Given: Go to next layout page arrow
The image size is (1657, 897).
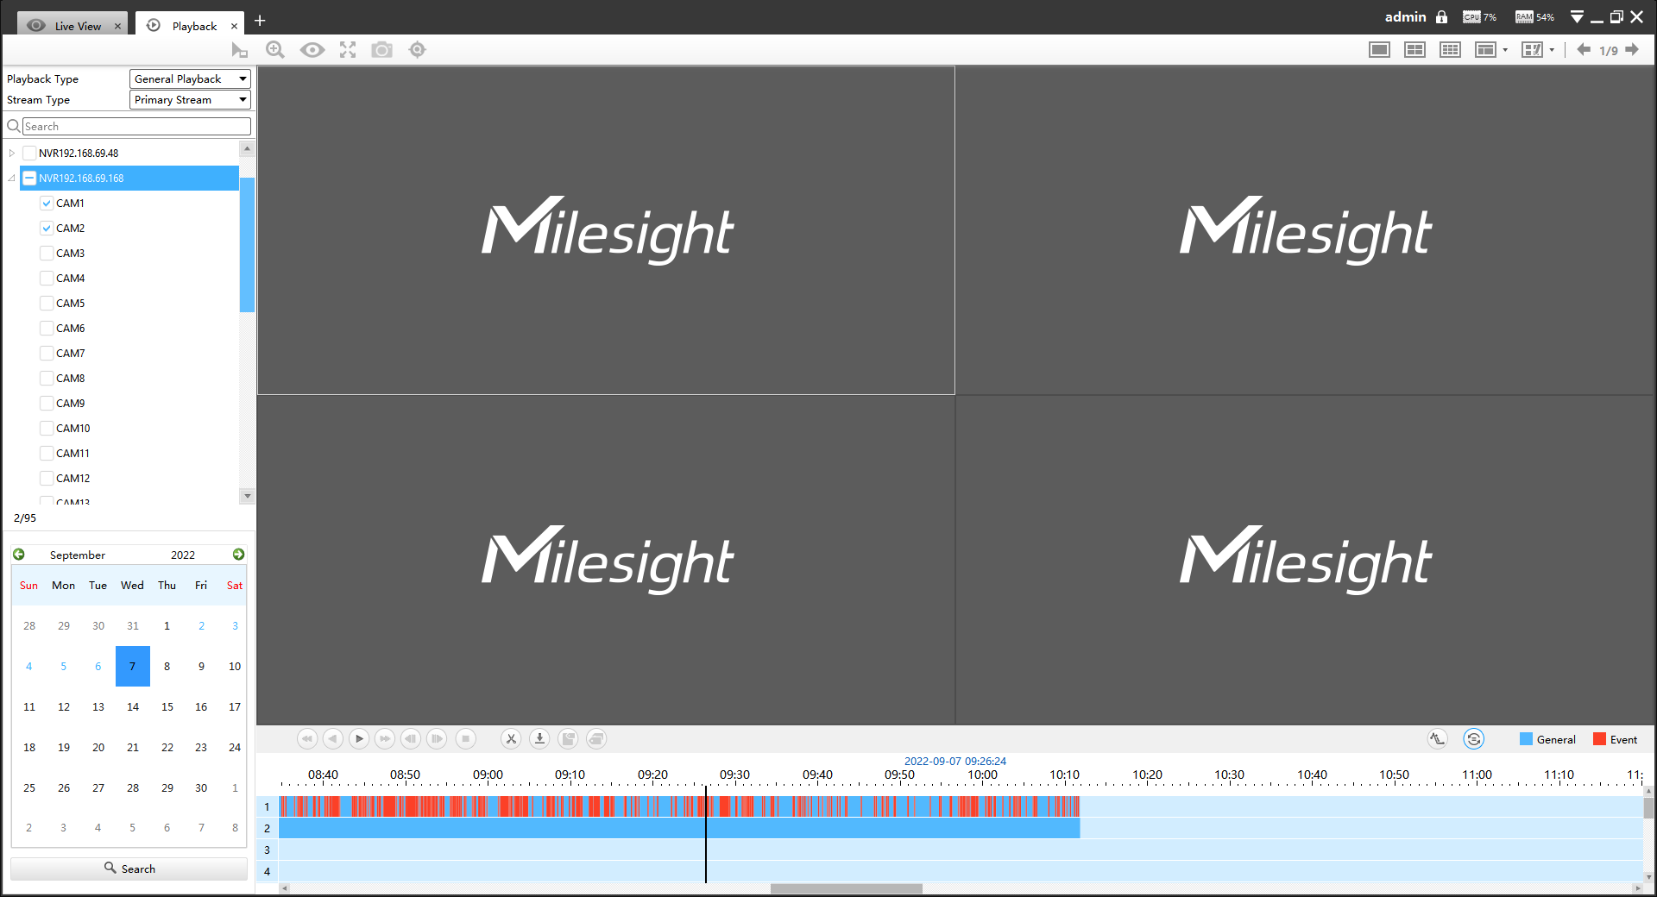Looking at the screenshot, I should click(1632, 50).
